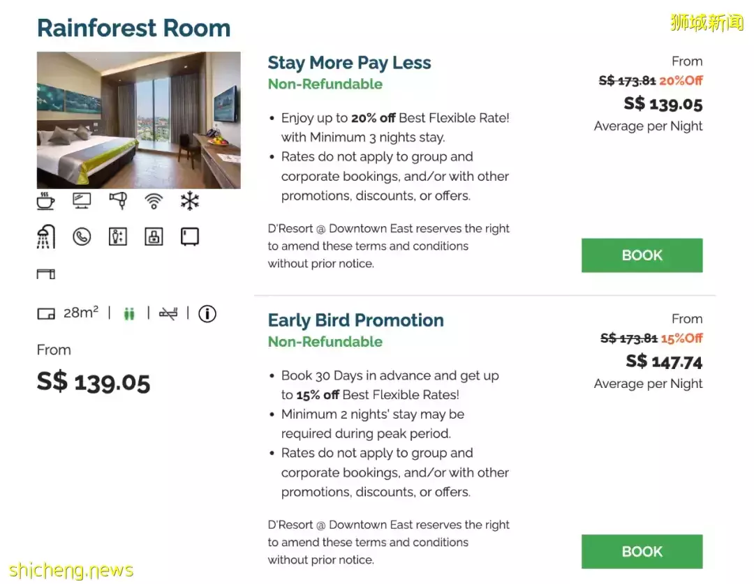Click the room size floor plan icon

(46, 314)
